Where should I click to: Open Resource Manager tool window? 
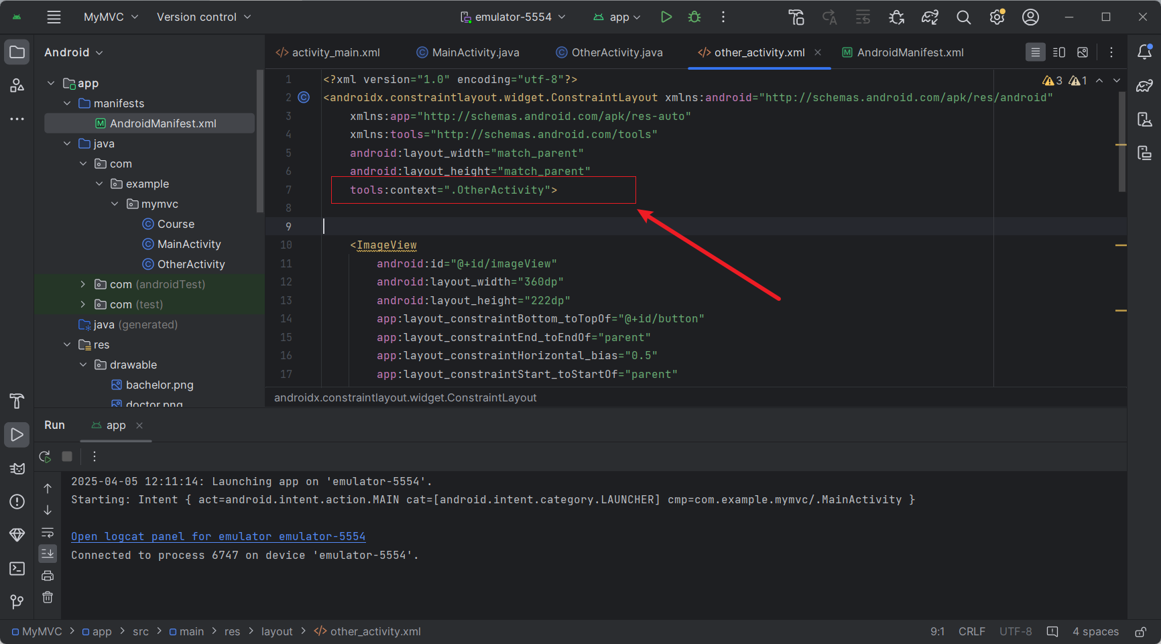tap(17, 85)
